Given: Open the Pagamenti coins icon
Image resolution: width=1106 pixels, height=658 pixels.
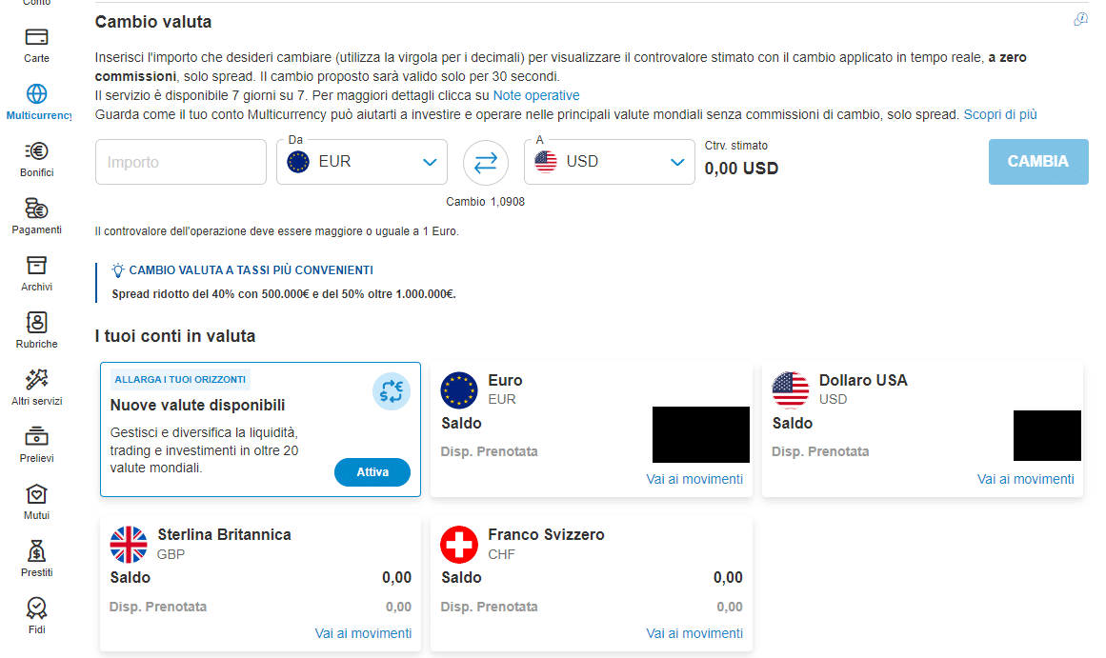Looking at the screenshot, I should [37, 208].
